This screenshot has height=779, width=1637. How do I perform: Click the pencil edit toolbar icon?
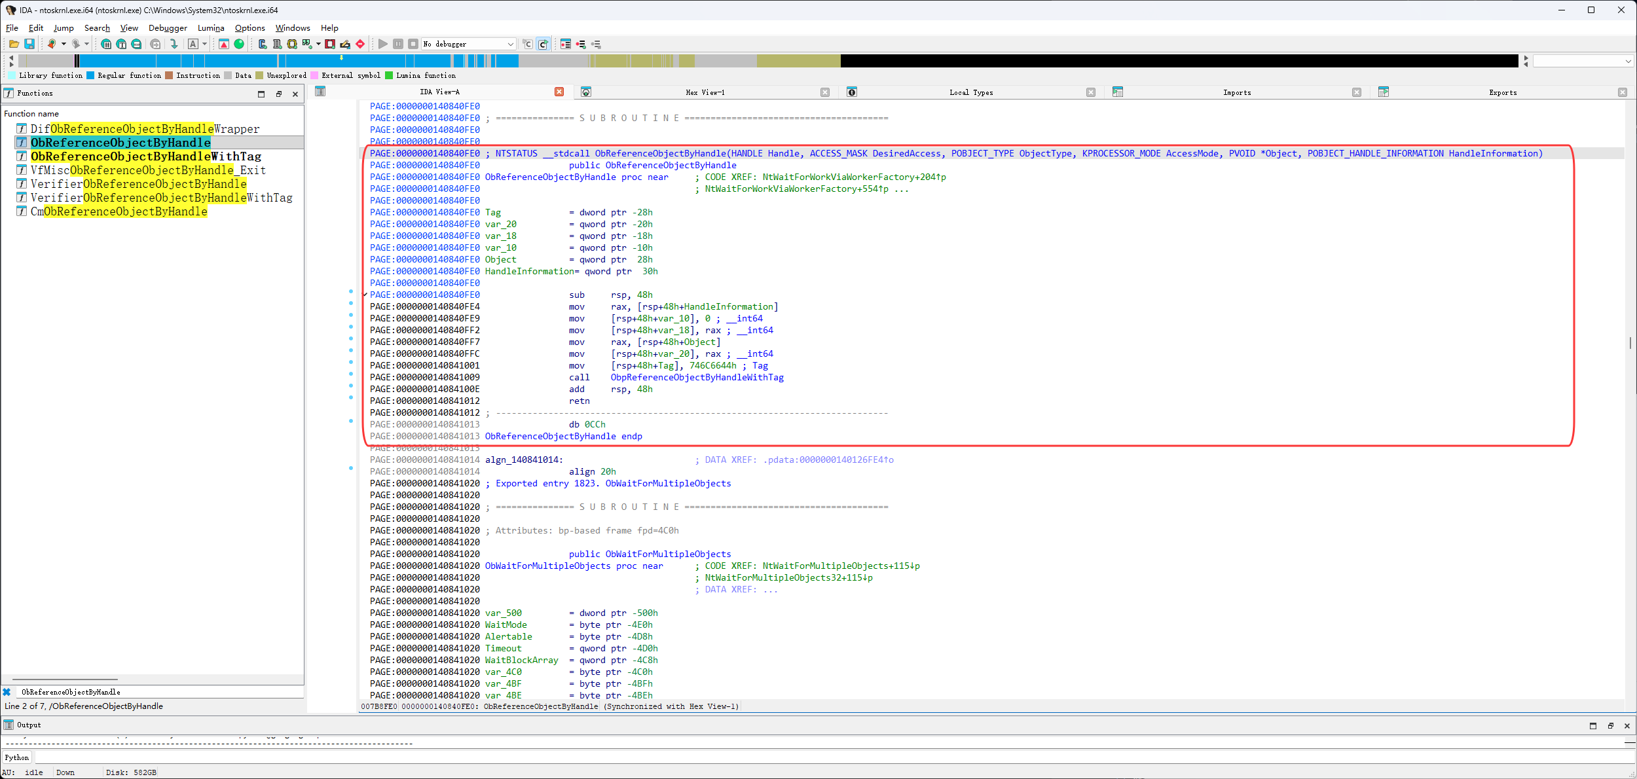pyautogui.click(x=345, y=44)
